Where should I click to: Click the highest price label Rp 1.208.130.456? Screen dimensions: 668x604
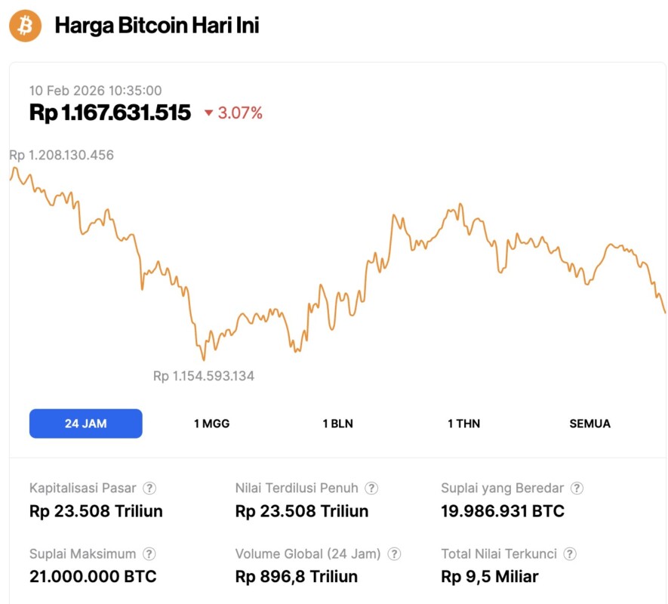click(x=61, y=156)
